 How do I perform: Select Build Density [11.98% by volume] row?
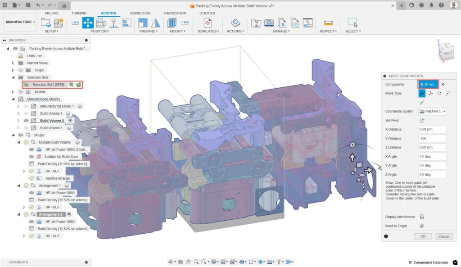[62, 164]
